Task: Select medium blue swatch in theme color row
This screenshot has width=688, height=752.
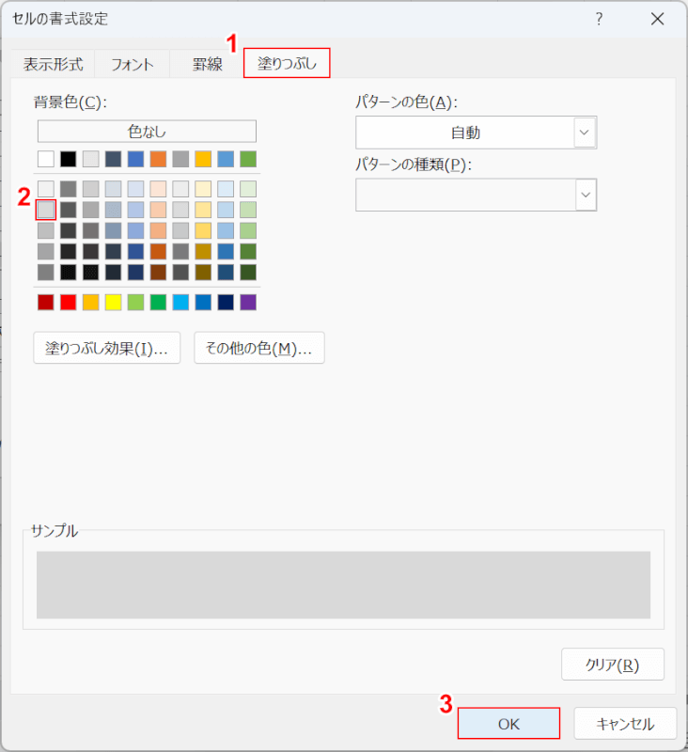Action: coord(135,159)
